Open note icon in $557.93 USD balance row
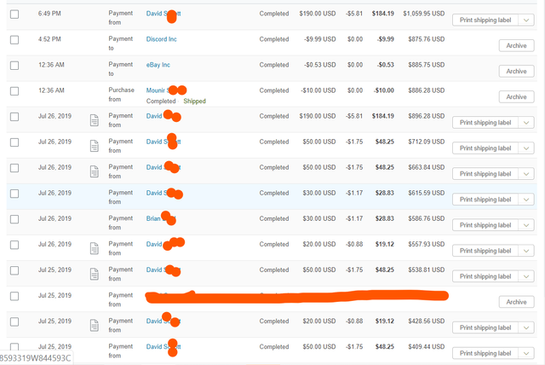Screen dimensions: 545x365 point(95,248)
